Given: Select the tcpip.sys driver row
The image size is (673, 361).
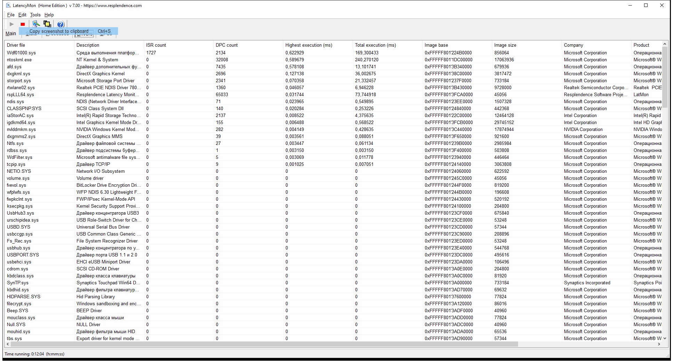Looking at the screenshot, I should coord(333,164).
